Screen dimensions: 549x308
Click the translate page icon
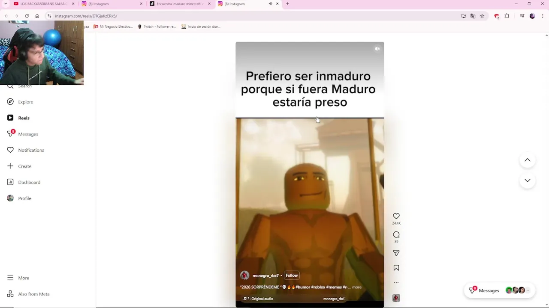click(473, 16)
